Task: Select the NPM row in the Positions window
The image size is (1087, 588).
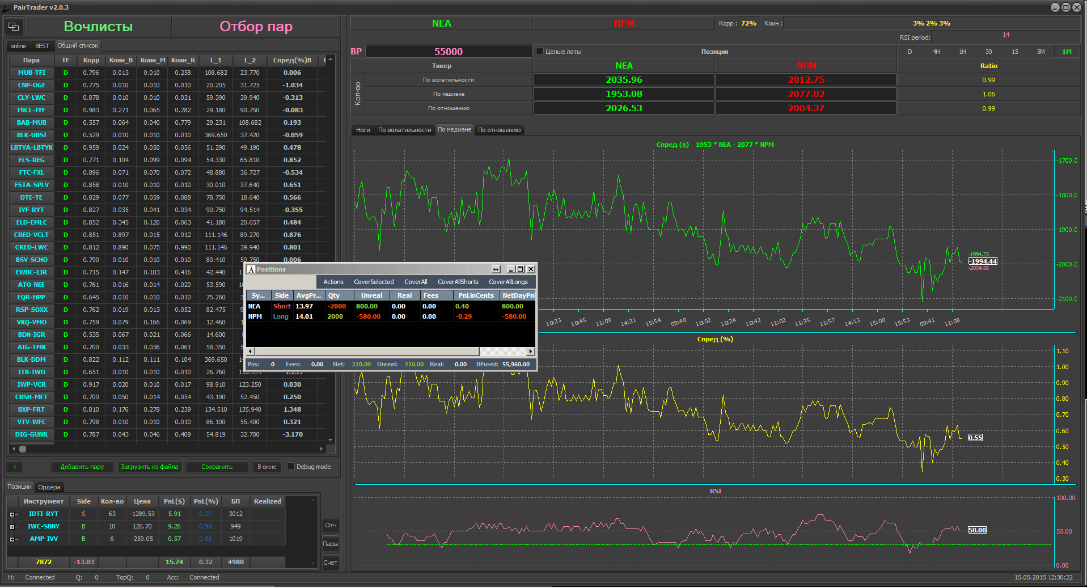Action: tap(390, 316)
